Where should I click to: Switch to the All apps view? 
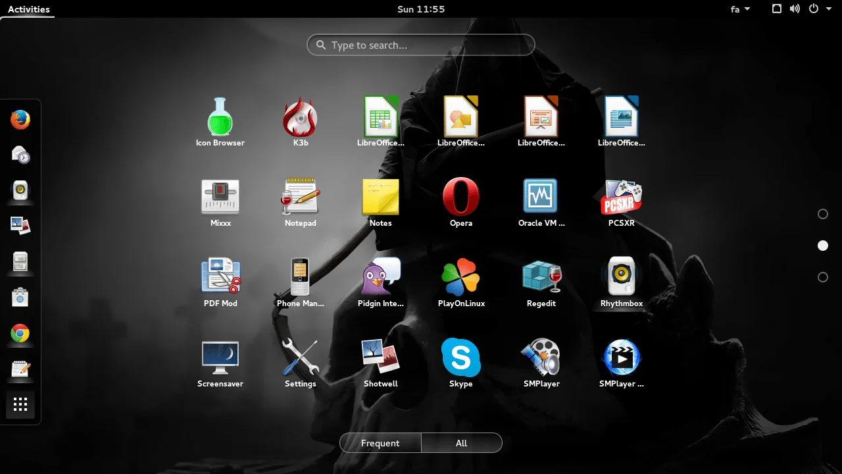point(462,443)
